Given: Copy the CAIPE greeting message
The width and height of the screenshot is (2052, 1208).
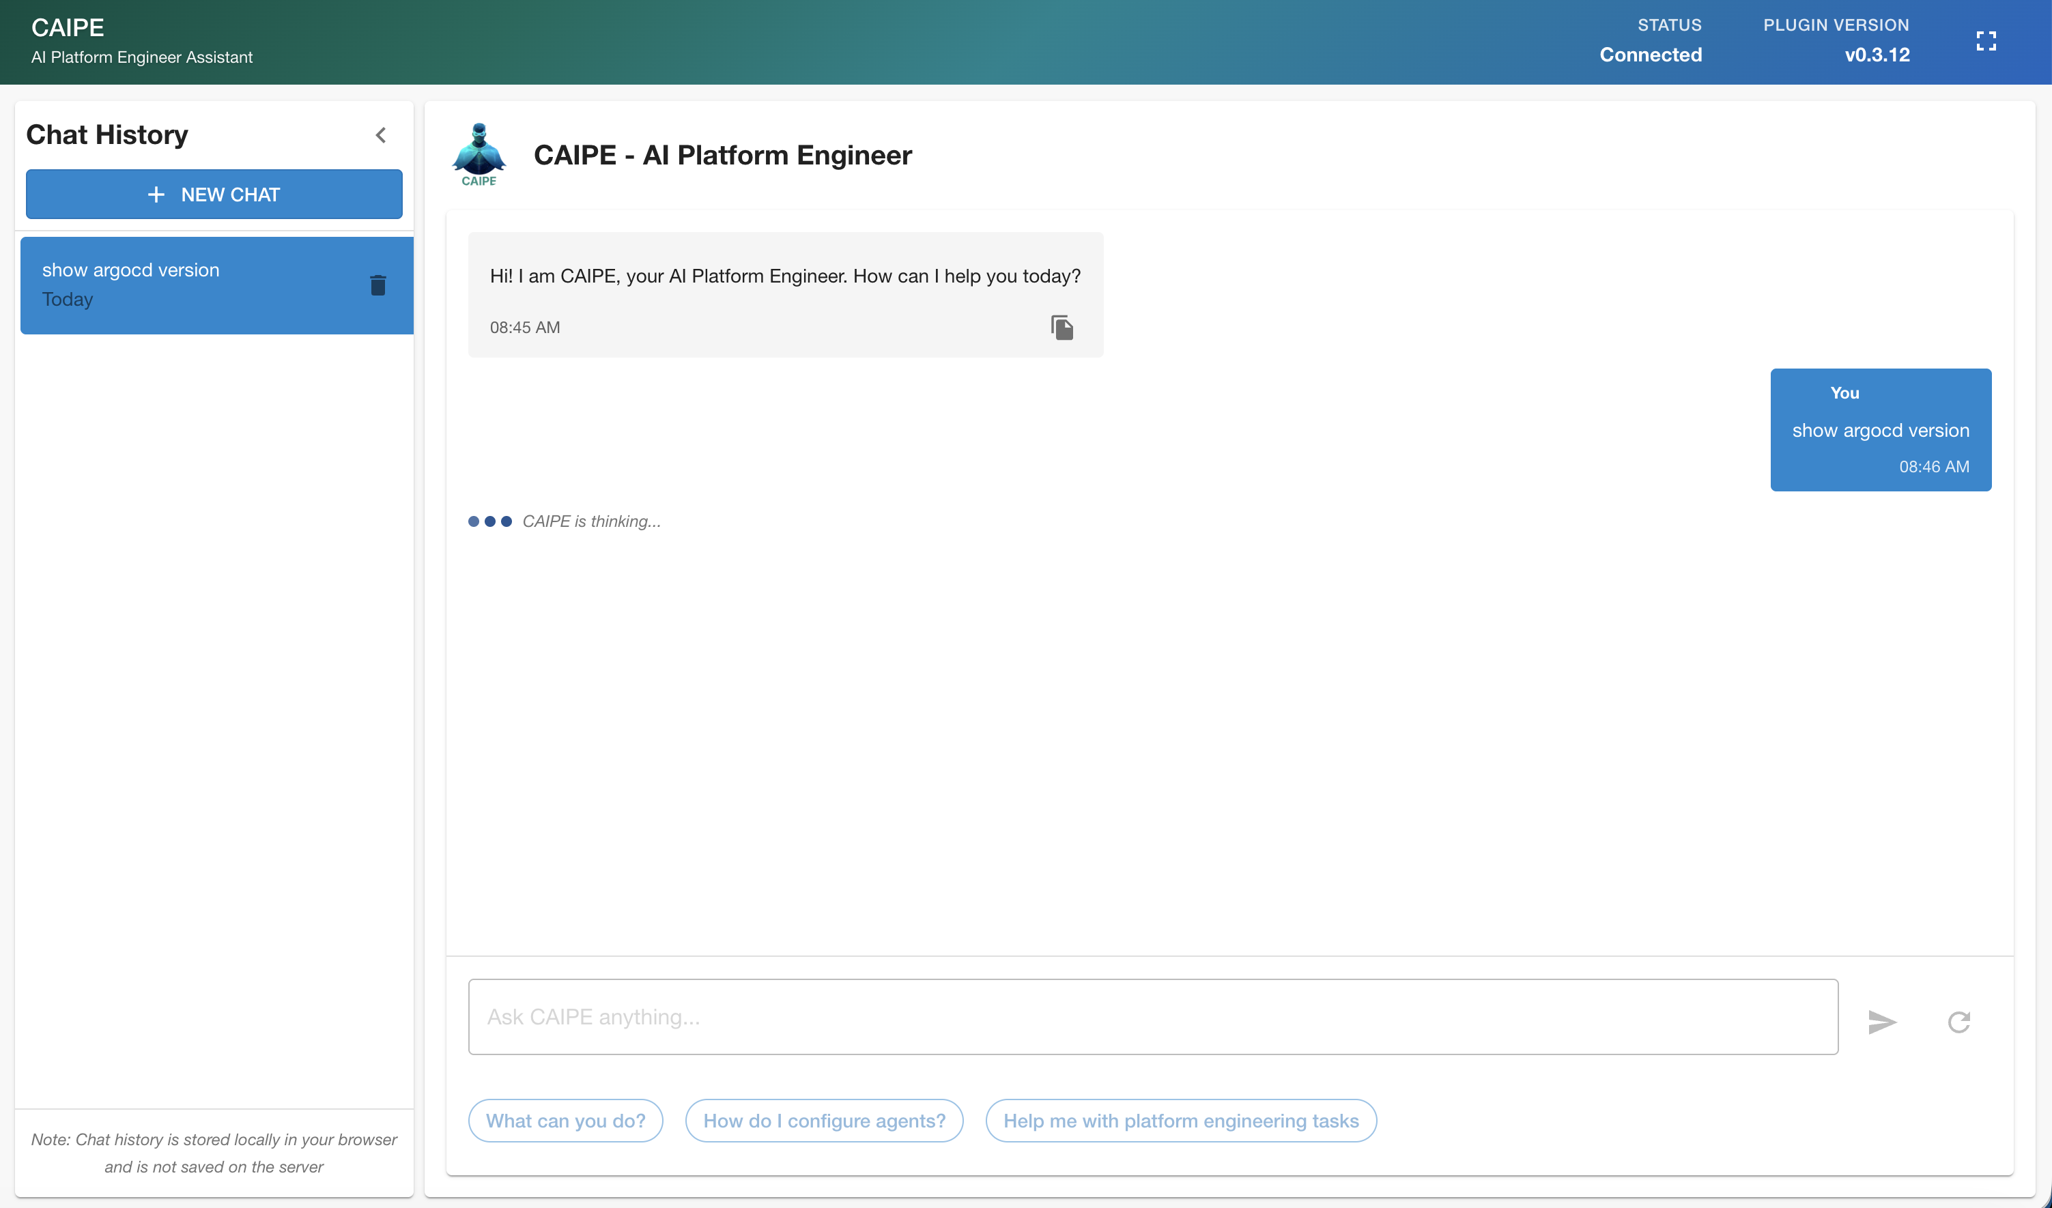Looking at the screenshot, I should pos(1061,327).
